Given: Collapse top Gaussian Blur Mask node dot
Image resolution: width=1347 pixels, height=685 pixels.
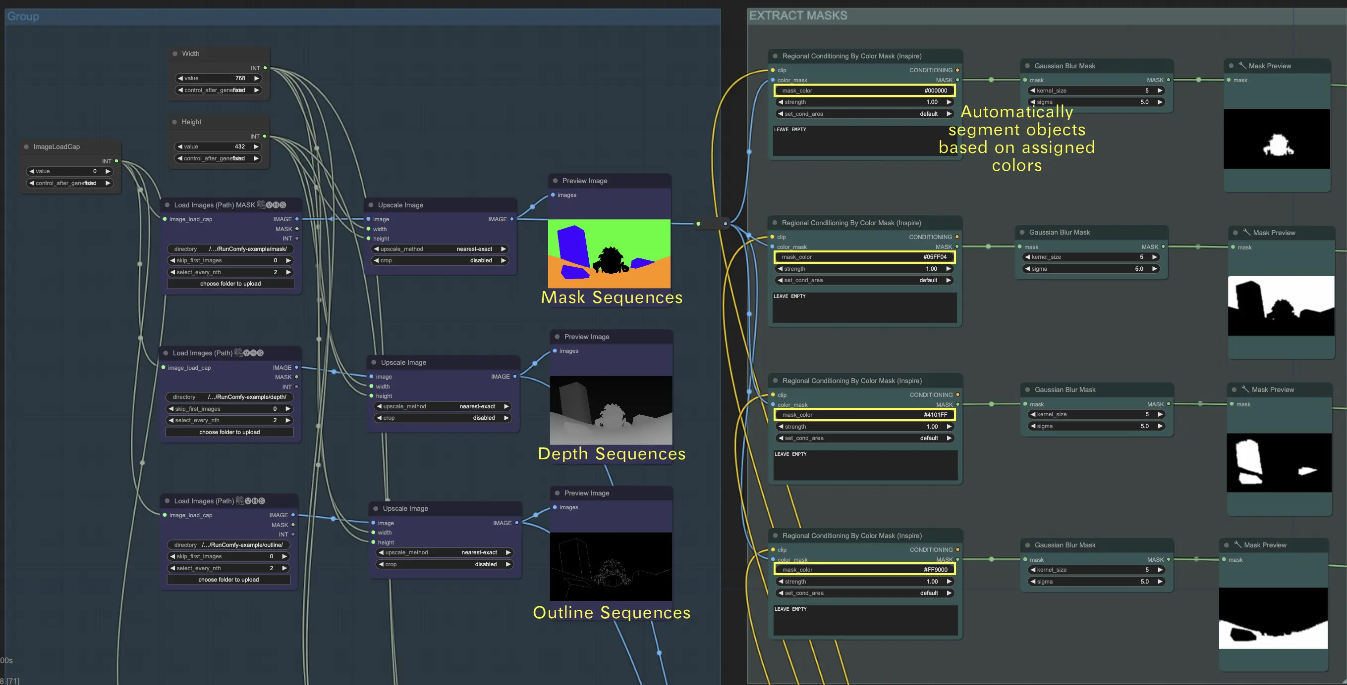Looking at the screenshot, I should (1027, 66).
